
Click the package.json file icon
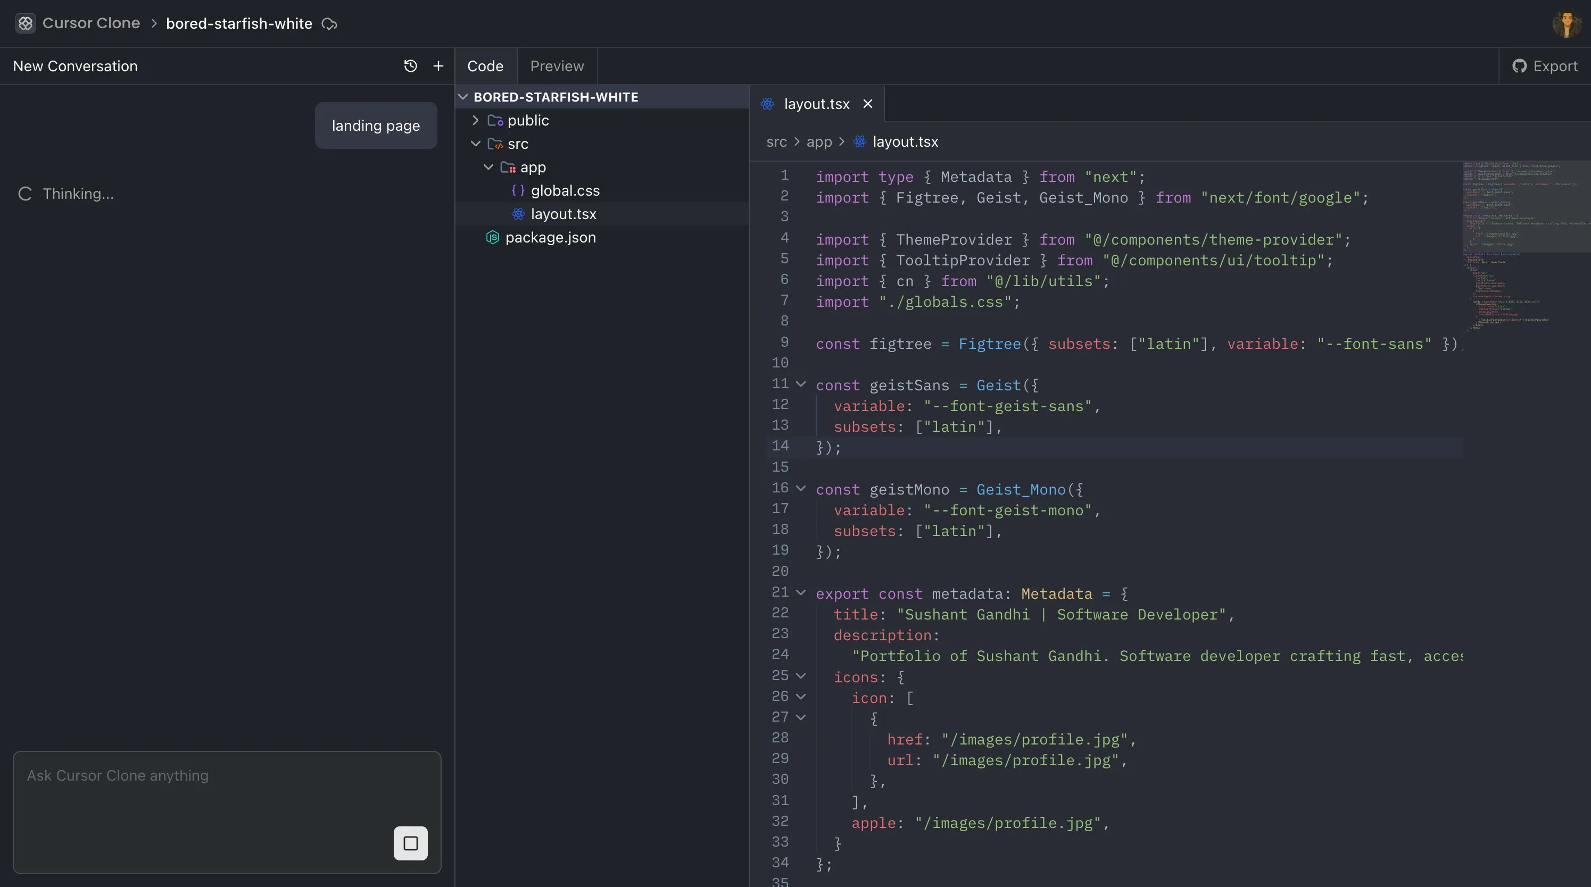point(492,237)
